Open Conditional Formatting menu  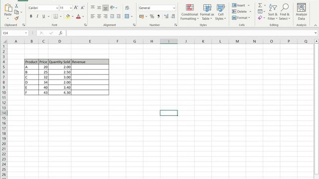189,12
